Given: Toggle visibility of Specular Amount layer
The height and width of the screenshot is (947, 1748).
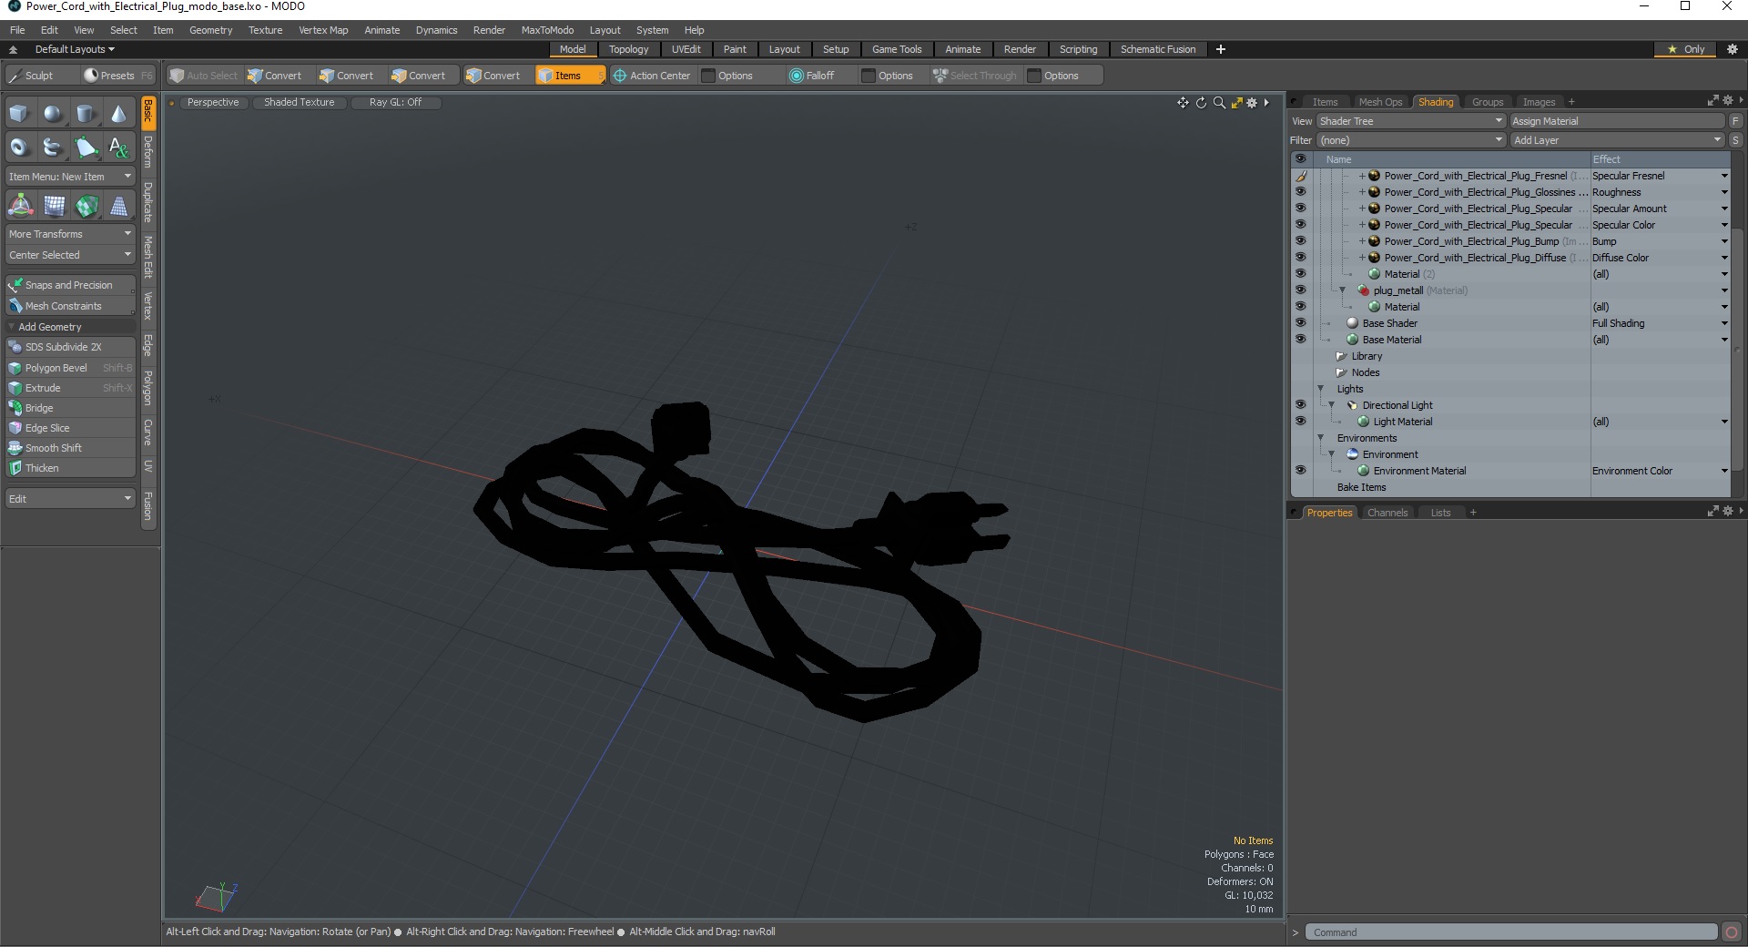Looking at the screenshot, I should point(1300,209).
